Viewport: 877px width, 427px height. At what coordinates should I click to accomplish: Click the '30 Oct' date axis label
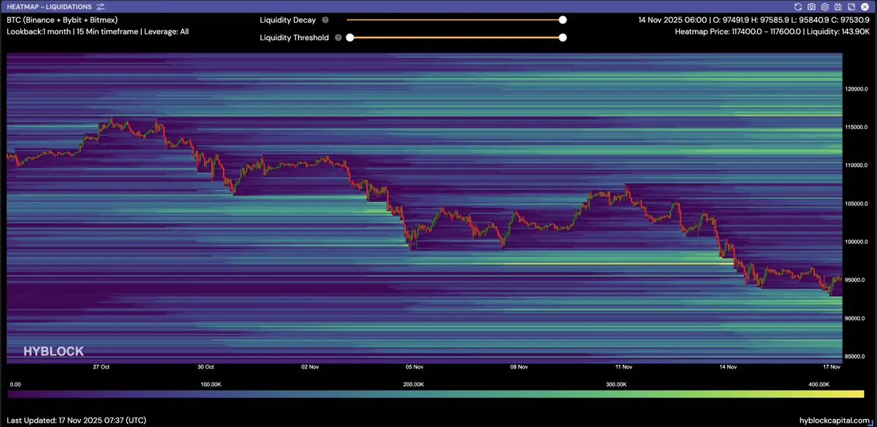coord(206,367)
